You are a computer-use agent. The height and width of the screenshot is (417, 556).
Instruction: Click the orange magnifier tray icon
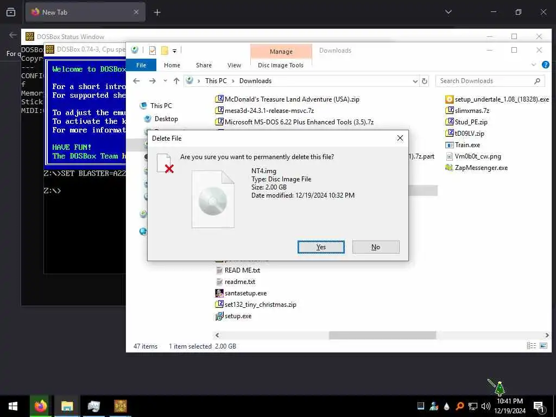(459, 406)
